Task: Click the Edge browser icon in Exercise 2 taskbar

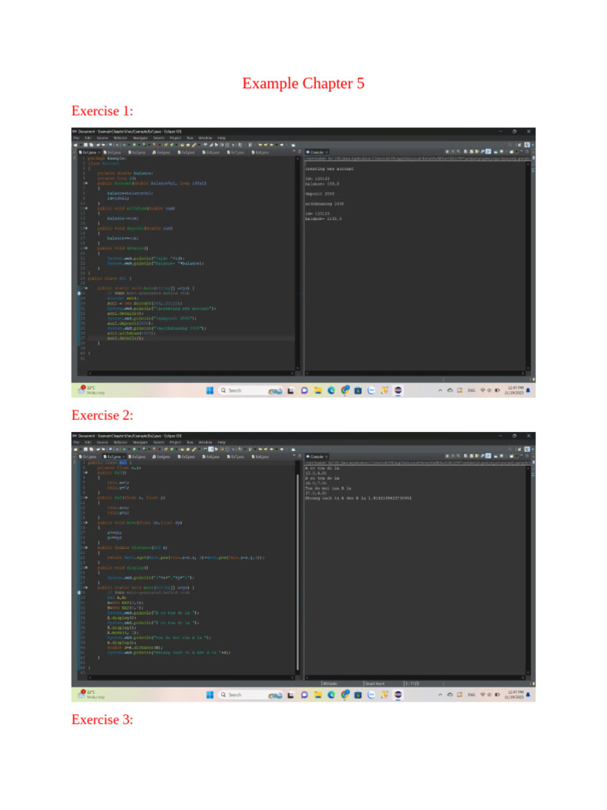Action: pos(331,695)
